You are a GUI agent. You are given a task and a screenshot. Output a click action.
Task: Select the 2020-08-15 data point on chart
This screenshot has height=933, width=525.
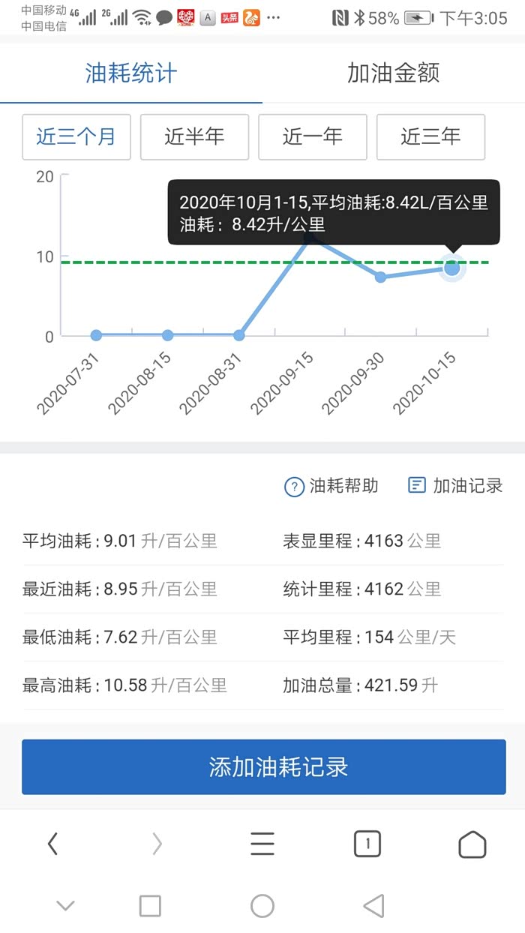(168, 335)
